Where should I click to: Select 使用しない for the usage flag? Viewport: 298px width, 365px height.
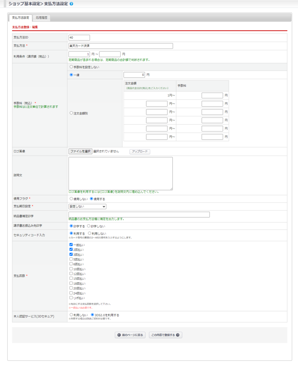(71, 199)
